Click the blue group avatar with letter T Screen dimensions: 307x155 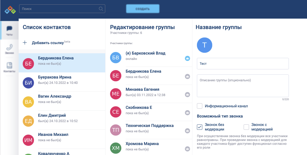pos(205,45)
